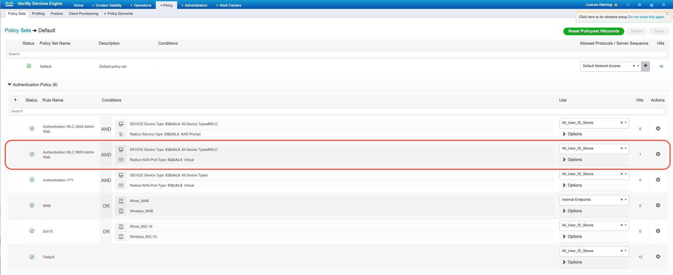
Task: Collapse the Authentication Policy section
Action: pos(10,84)
